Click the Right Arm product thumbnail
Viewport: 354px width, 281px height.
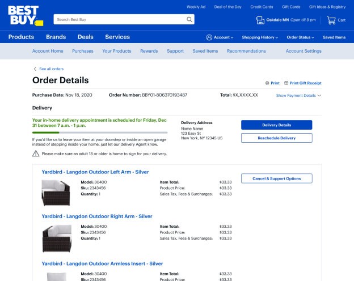point(57,239)
